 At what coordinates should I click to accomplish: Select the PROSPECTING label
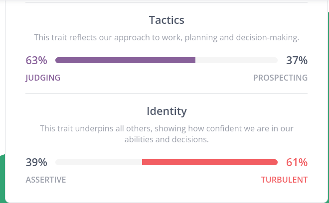[280, 78]
